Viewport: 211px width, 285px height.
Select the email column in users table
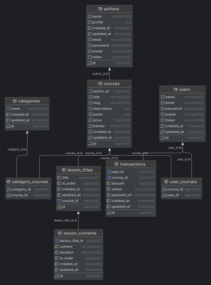[183, 103]
